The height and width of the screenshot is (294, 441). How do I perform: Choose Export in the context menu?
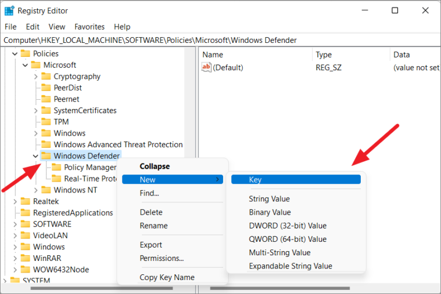coord(173,245)
